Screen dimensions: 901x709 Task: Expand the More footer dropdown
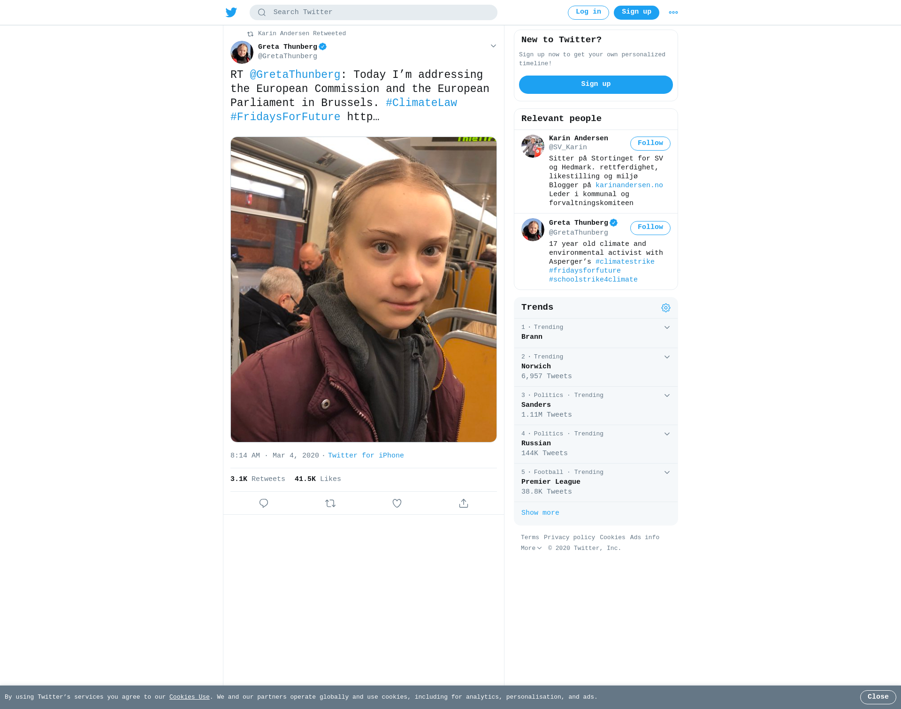click(531, 548)
